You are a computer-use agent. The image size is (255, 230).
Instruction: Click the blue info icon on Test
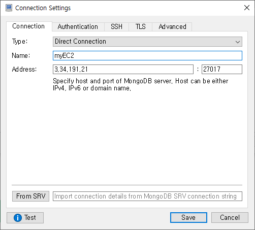pyautogui.click(x=18, y=218)
